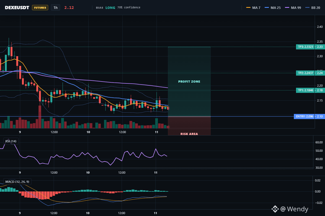The height and width of the screenshot is (216, 325).
Task: Click the 2.18 price tag on axis
Action: (x=320, y=90)
